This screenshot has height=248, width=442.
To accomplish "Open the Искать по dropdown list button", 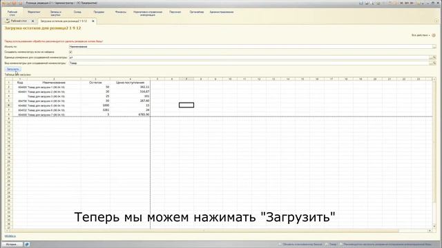I will (434, 47).
